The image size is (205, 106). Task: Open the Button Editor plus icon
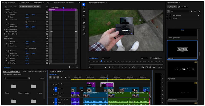coord(161,67)
